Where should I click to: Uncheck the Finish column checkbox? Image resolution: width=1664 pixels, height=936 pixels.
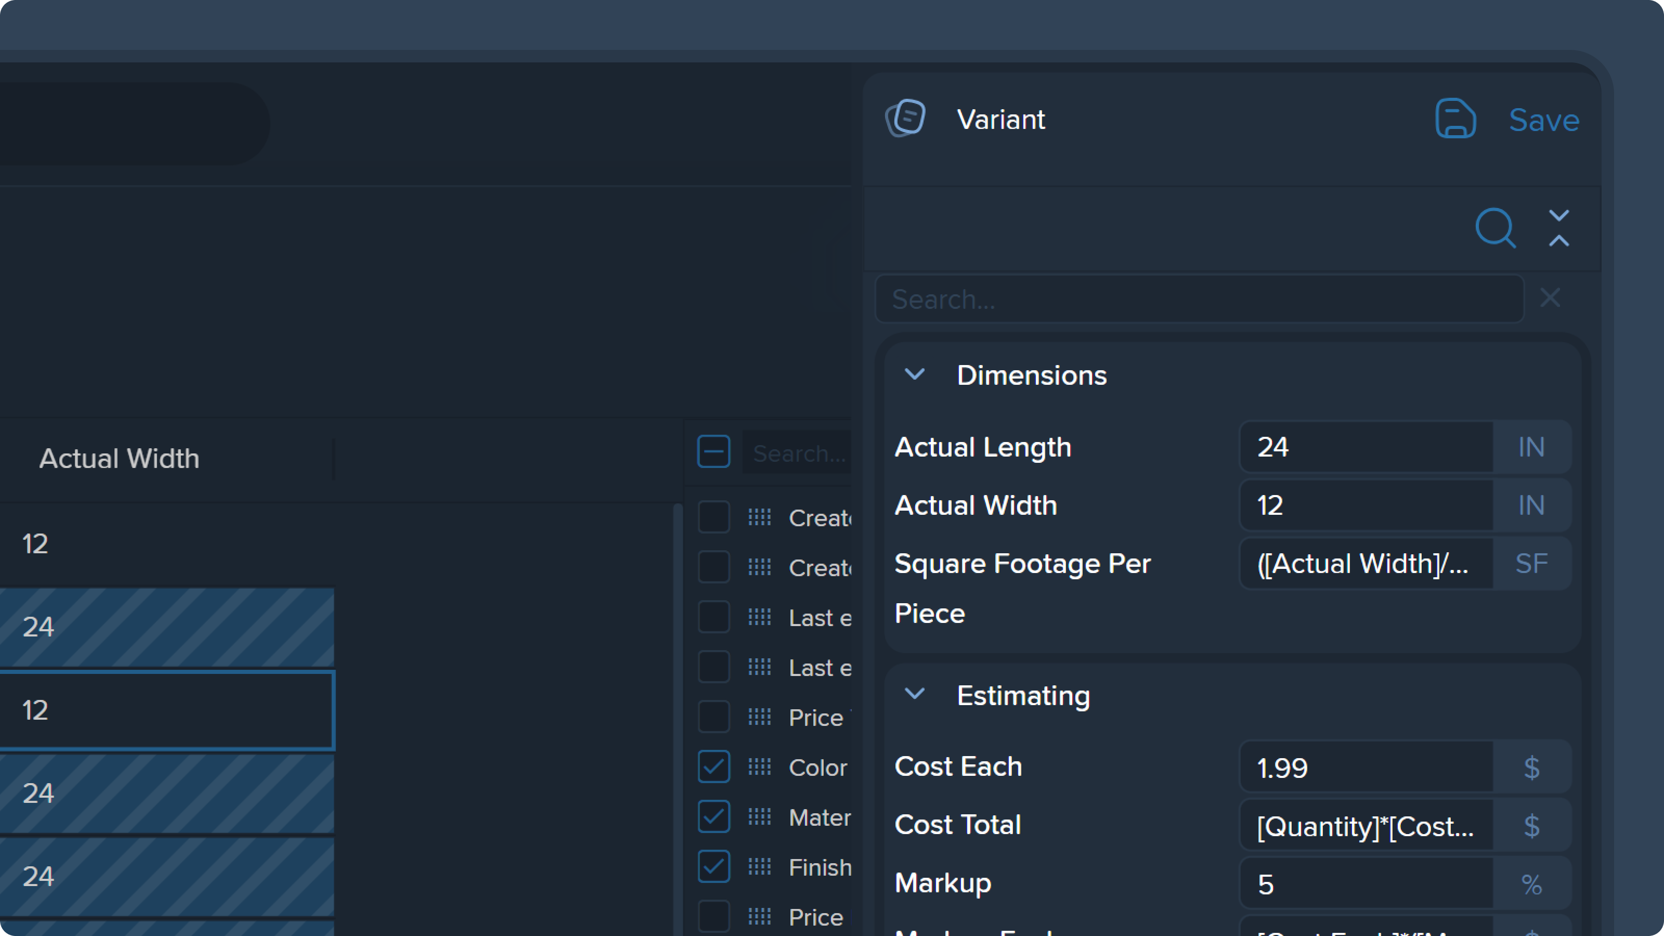point(713,866)
